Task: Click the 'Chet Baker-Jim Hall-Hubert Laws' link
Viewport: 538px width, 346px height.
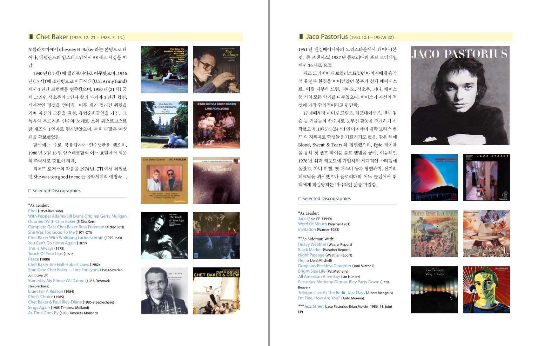Action: (59, 265)
